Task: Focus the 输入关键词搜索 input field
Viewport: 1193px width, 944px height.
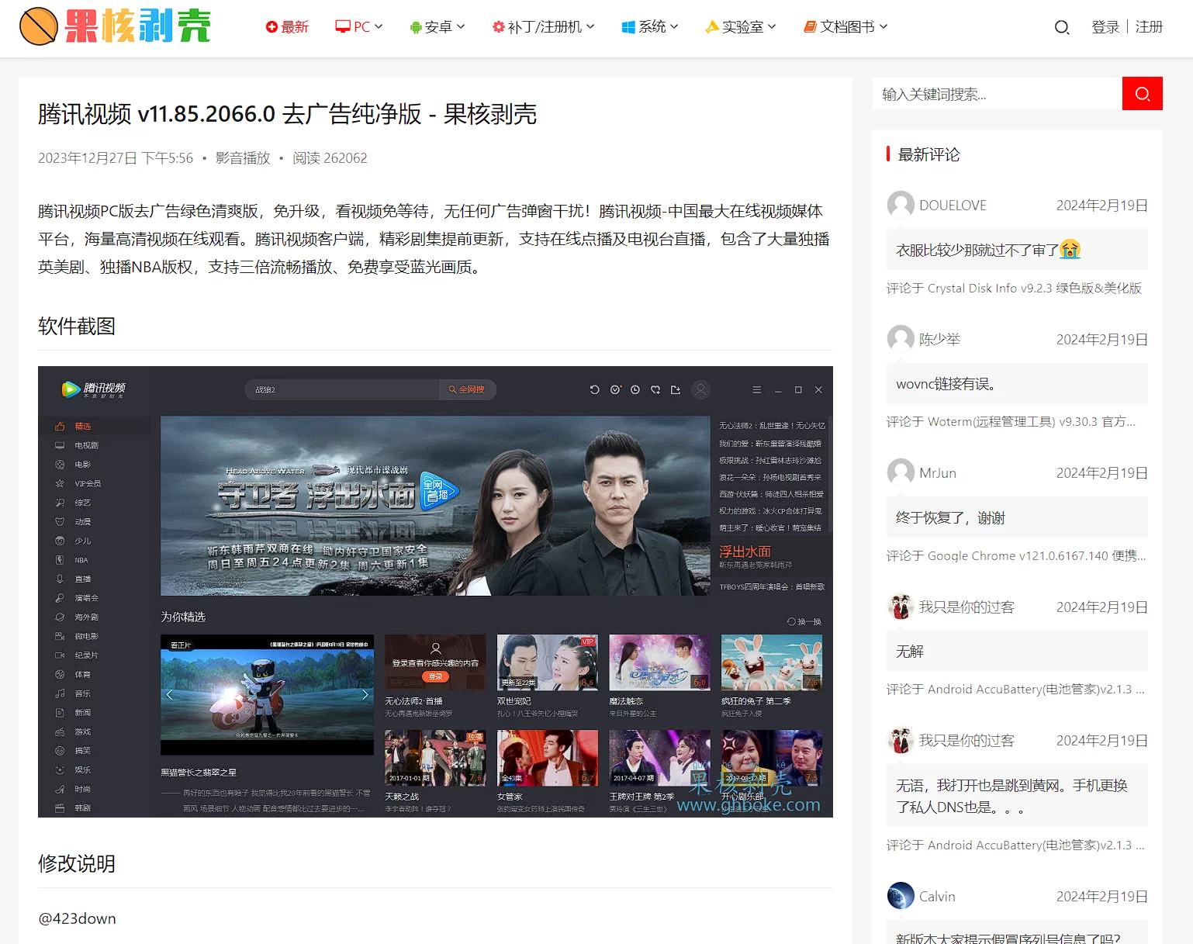Action: (x=996, y=94)
